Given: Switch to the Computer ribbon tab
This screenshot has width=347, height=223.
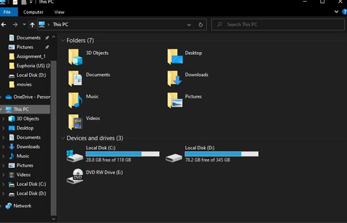Looking at the screenshot, I should (33, 12).
